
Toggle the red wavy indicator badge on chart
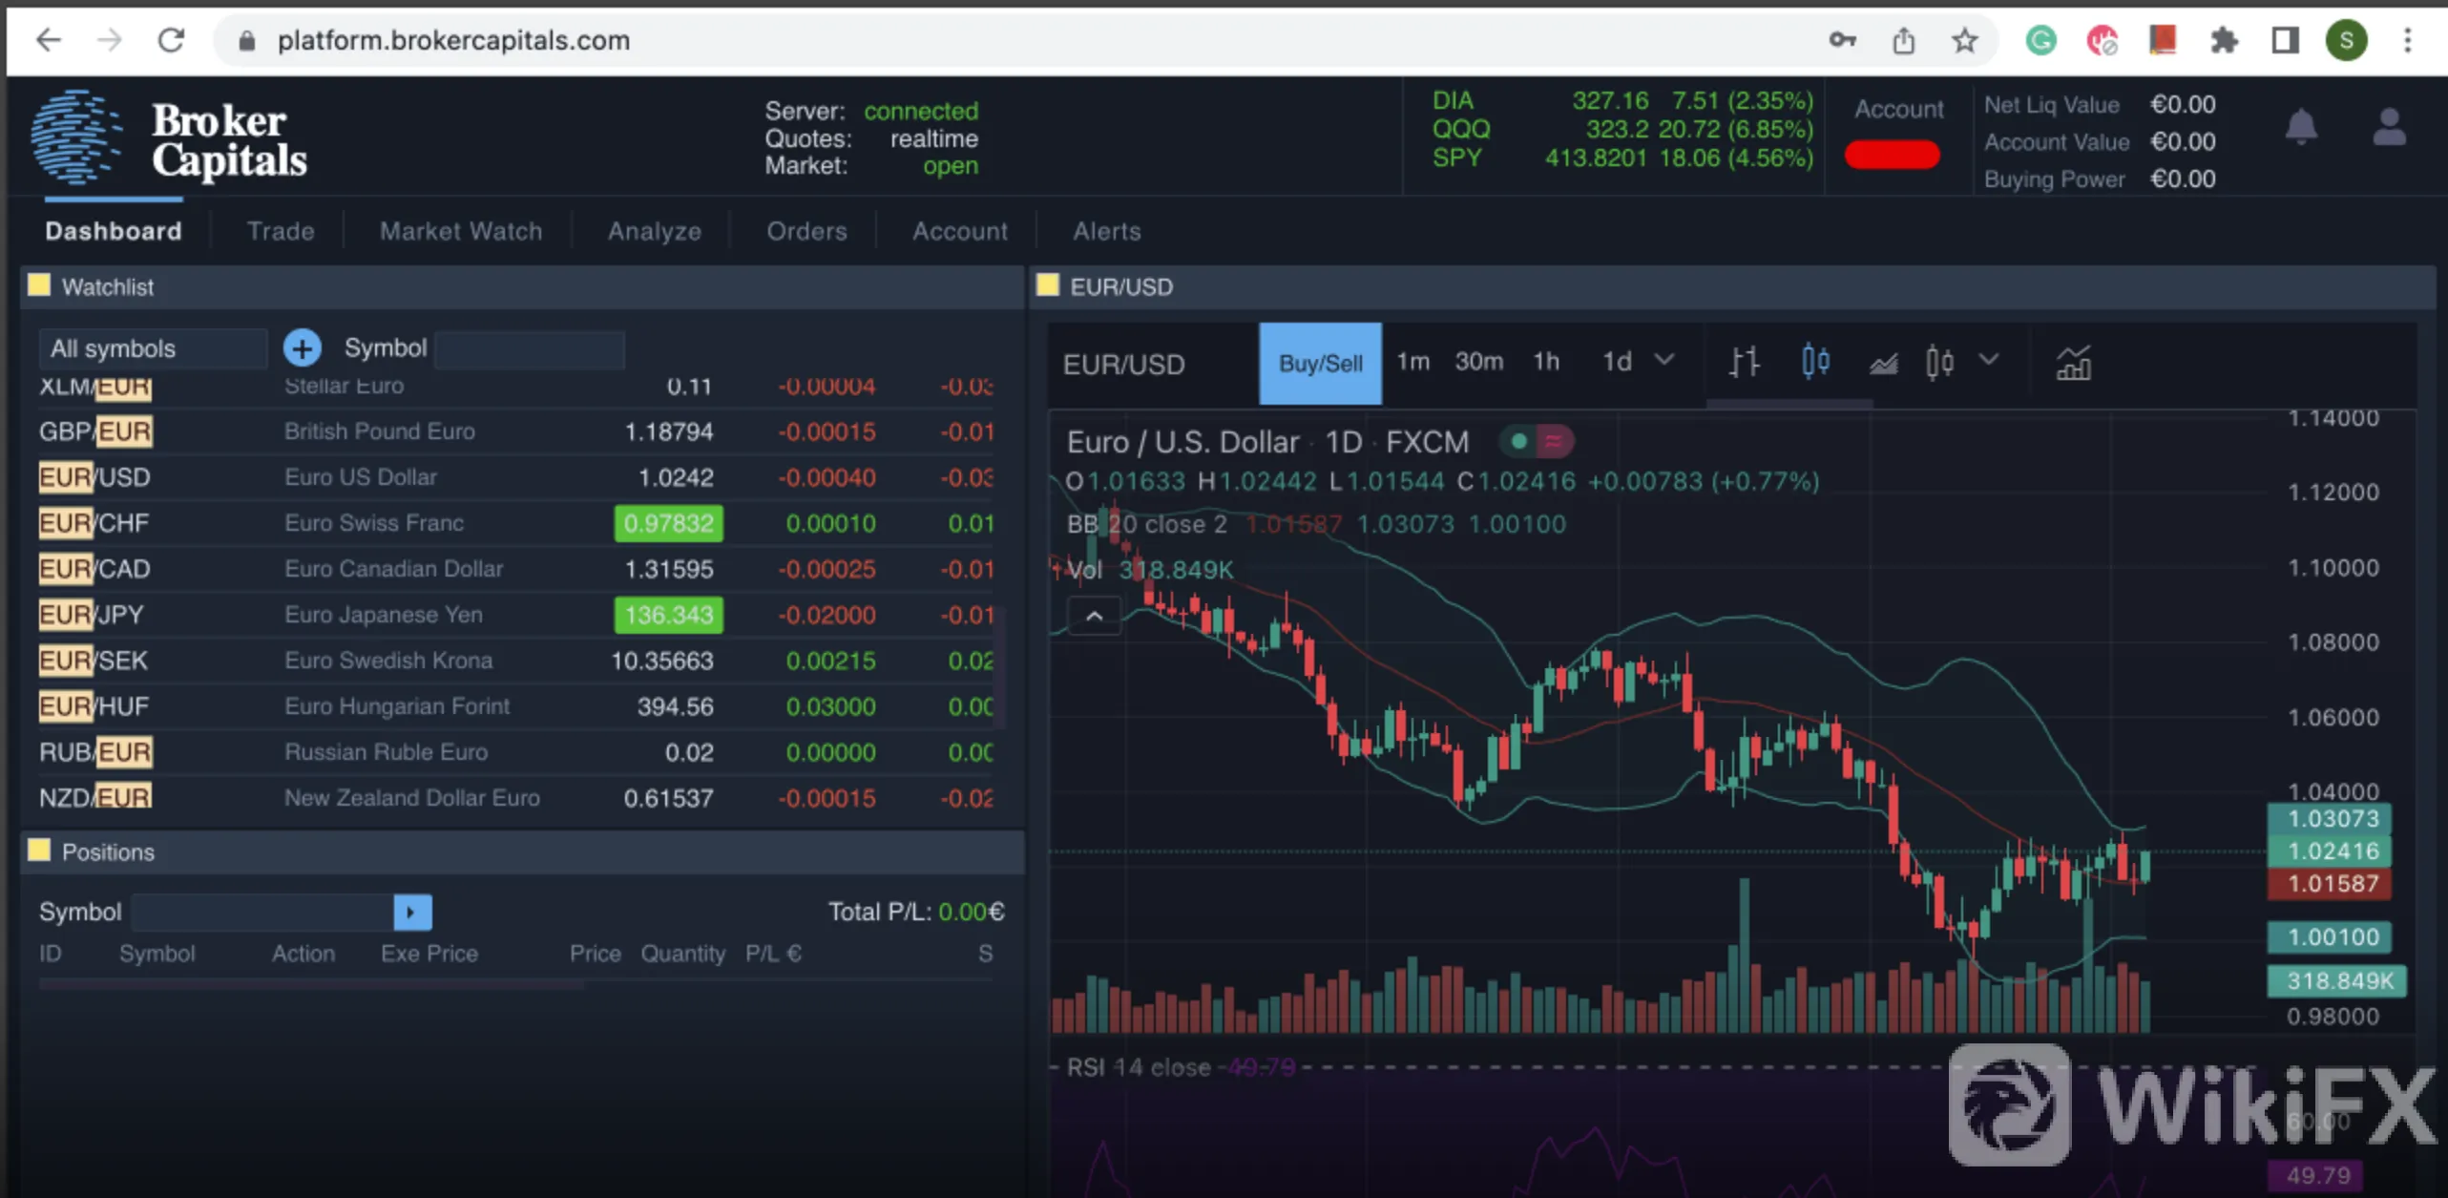click(1554, 441)
